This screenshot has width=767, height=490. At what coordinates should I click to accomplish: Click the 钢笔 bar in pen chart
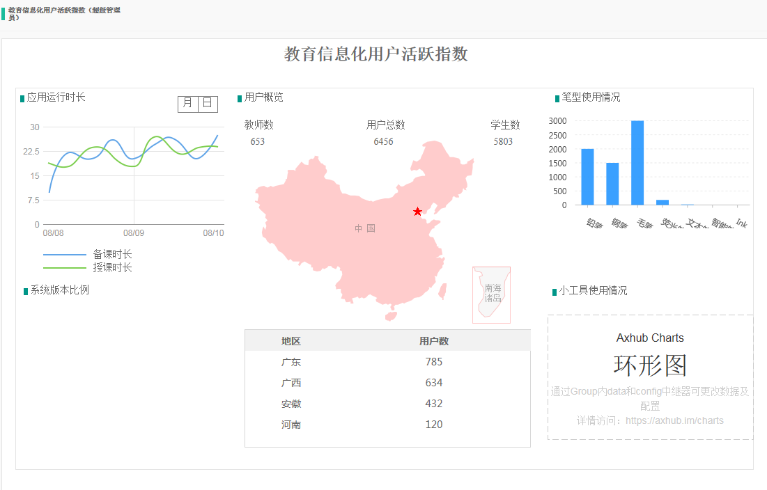[x=612, y=184]
